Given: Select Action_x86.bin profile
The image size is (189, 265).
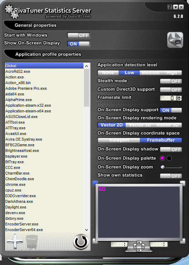Looking at the screenshot, I should [44, 83].
